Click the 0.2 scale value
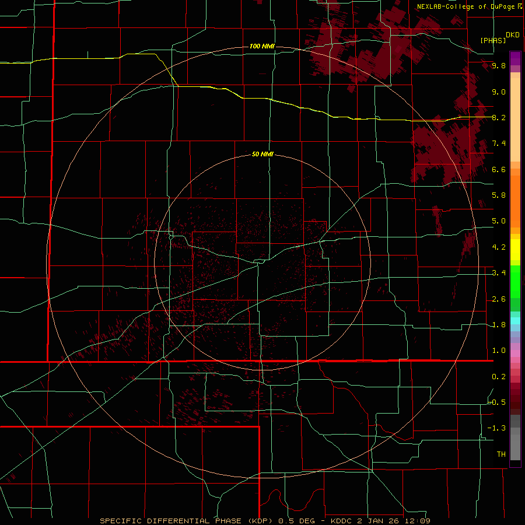 (x=499, y=377)
